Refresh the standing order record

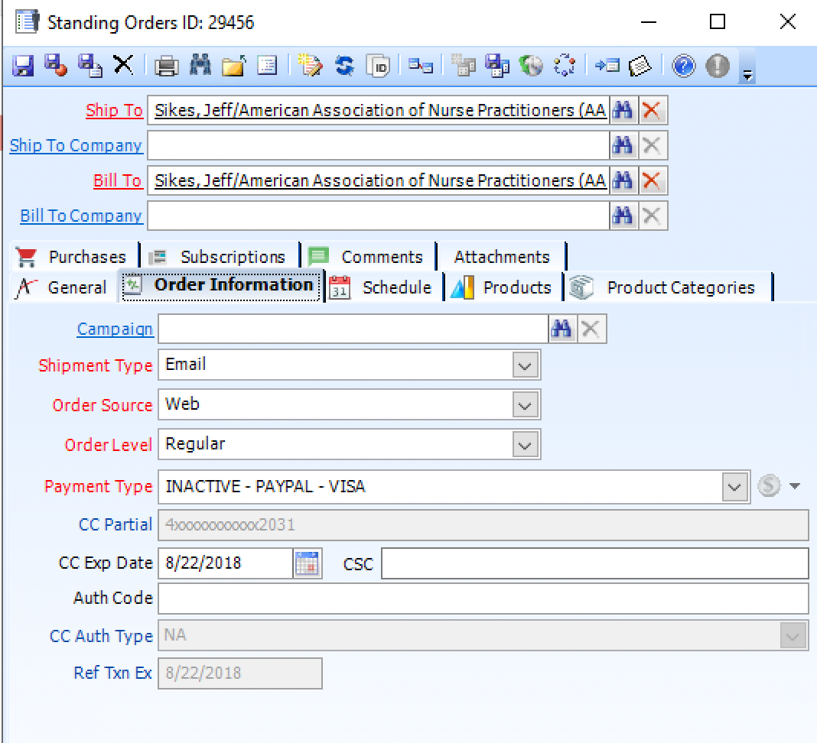344,66
